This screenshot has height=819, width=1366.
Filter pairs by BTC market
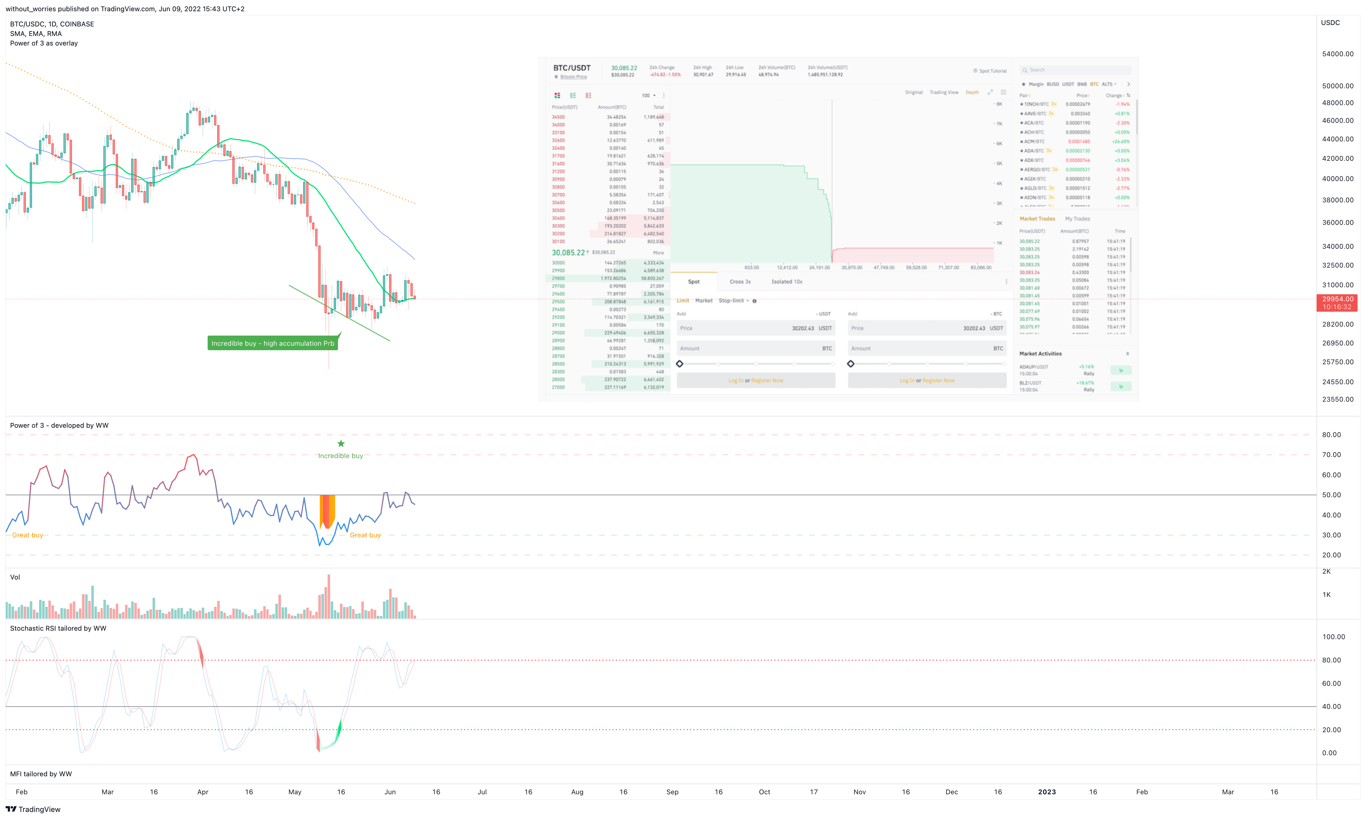(1094, 84)
